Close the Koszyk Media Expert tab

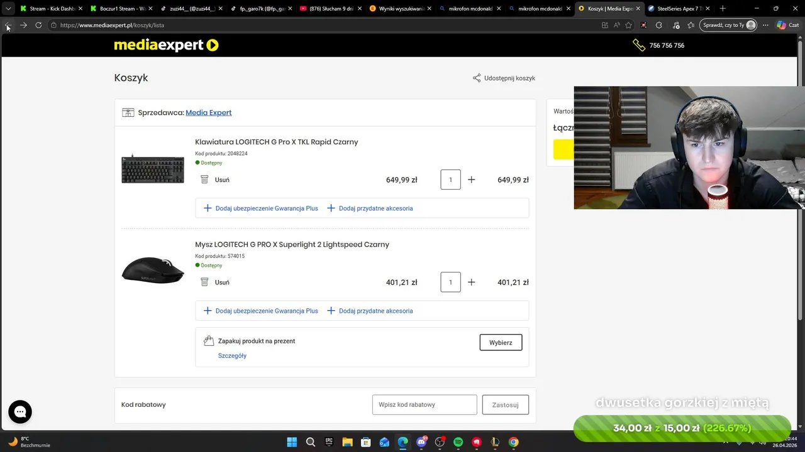tap(638, 9)
